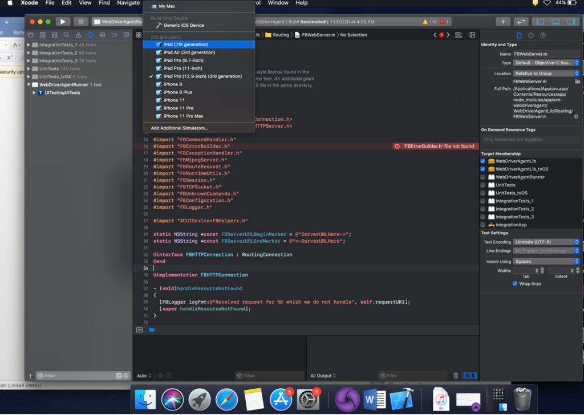Viewport: 584px width, 415px height.
Task: Select Generic iOS Device destination
Action: (x=199, y=25)
